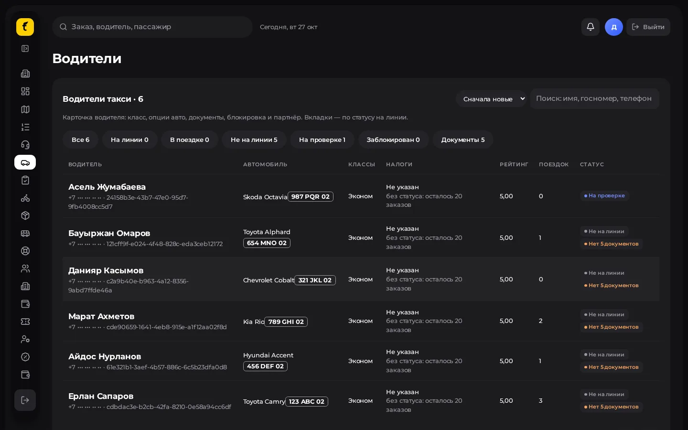Screen dimensions: 688x430
Task: Focus the Заказ, водитель, пассажир search field
Action: 152,27
